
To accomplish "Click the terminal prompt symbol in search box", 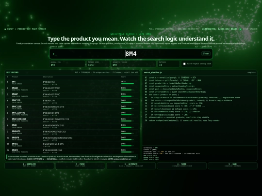I will point(55,54).
